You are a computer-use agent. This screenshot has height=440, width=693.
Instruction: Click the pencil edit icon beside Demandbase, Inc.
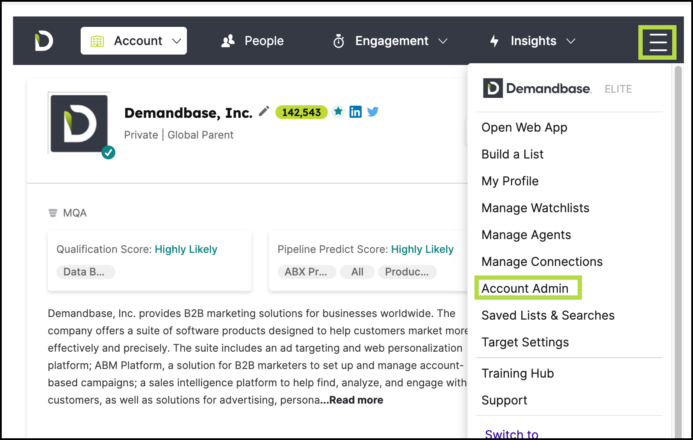264,111
